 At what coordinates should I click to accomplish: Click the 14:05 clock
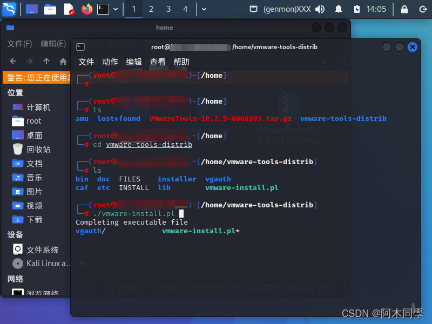pyautogui.click(x=376, y=9)
